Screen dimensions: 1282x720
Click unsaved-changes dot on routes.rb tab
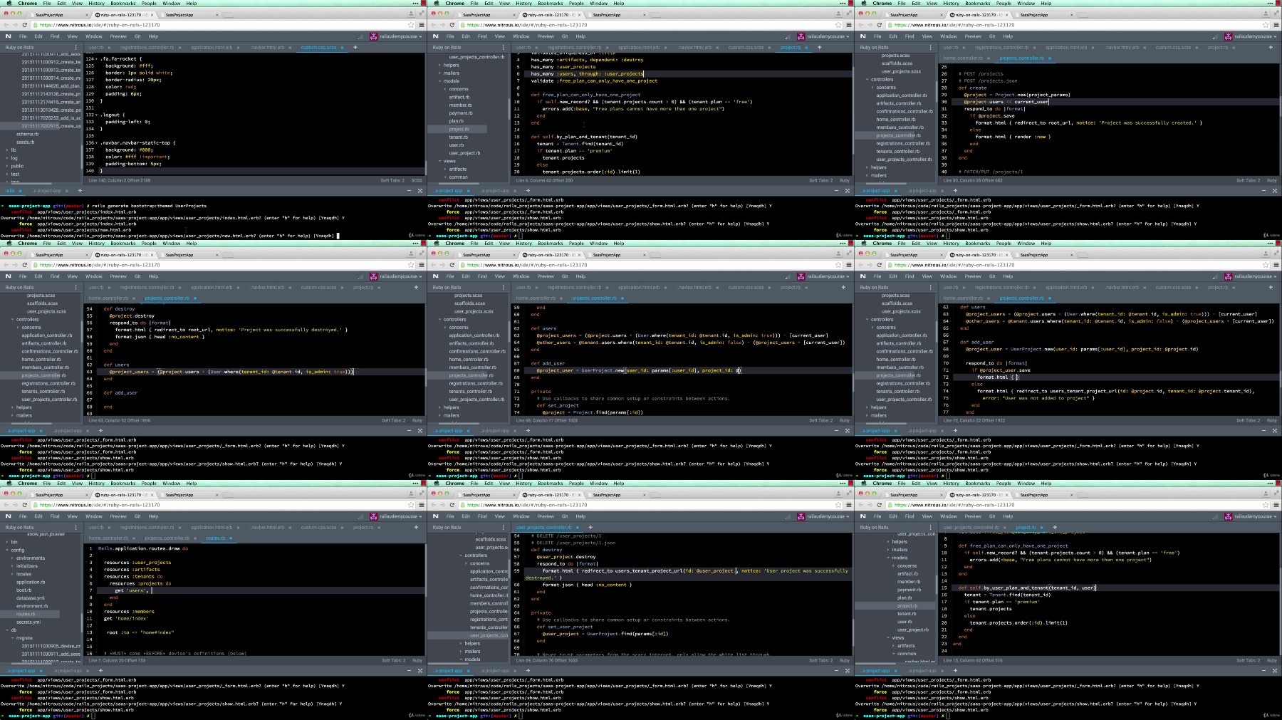click(231, 538)
